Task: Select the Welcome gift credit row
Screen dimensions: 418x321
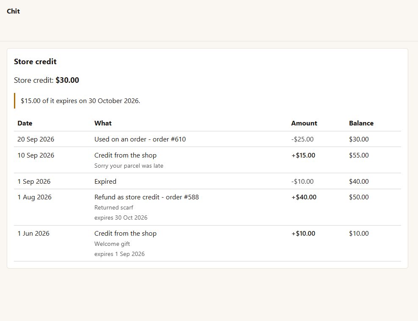Action: (208, 243)
